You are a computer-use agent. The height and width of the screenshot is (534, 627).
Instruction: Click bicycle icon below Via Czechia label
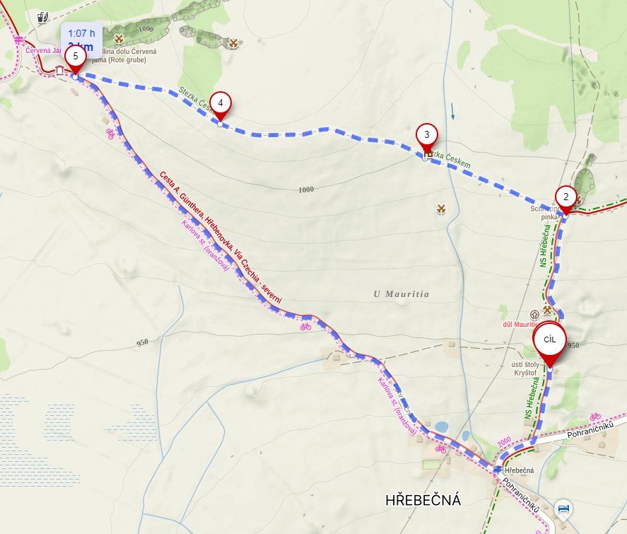(305, 327)
